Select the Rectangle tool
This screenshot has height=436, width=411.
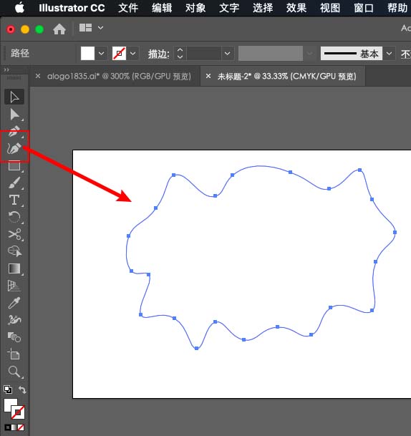tap(14, 166)
